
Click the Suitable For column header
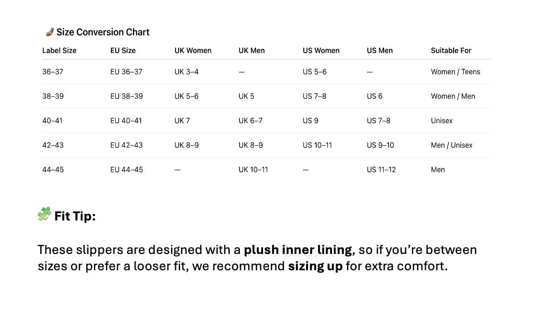point(451,51)
